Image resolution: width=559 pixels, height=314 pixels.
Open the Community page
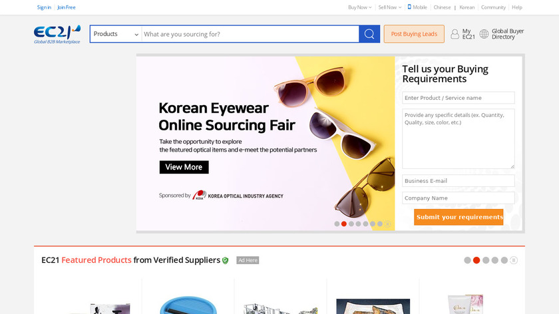[493, 7]
